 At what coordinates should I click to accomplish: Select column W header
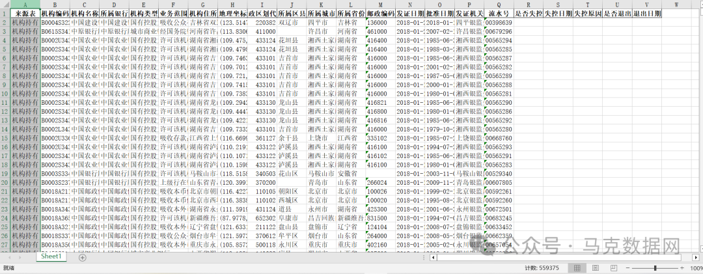tap(676, 4)
